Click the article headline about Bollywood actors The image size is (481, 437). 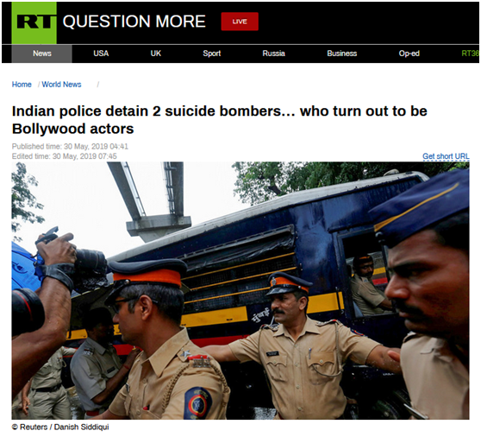click(x=219, y=120)
